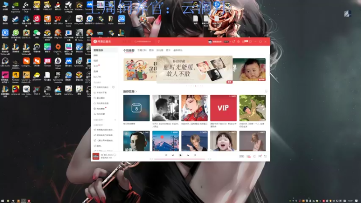This screenshot has height=203, width=361.
Task: Skip to the next track
Action: [x=188, y=155]
